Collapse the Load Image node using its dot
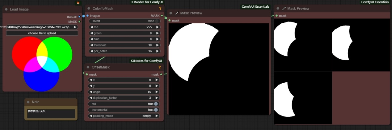The image size is (392, 130). click(6, 10)
